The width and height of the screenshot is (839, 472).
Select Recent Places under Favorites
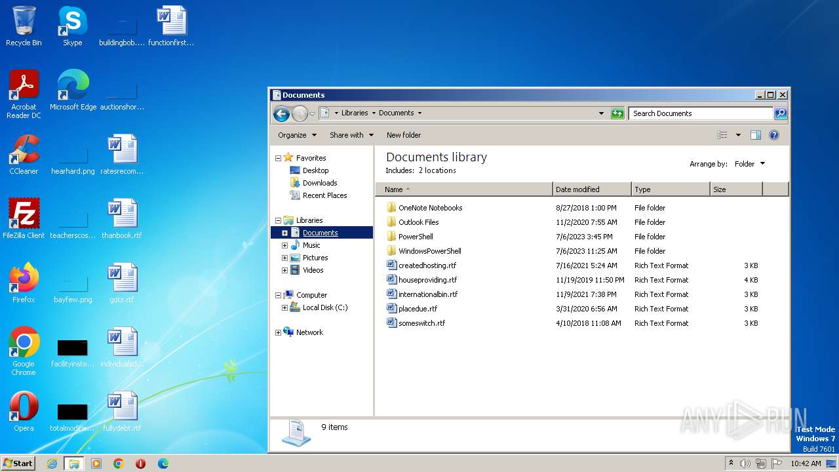coord(319,195)
